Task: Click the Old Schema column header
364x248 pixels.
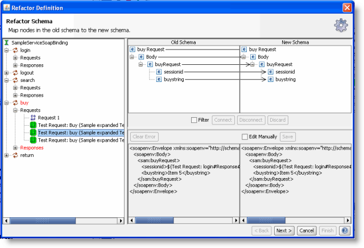Action: point(183,42)
